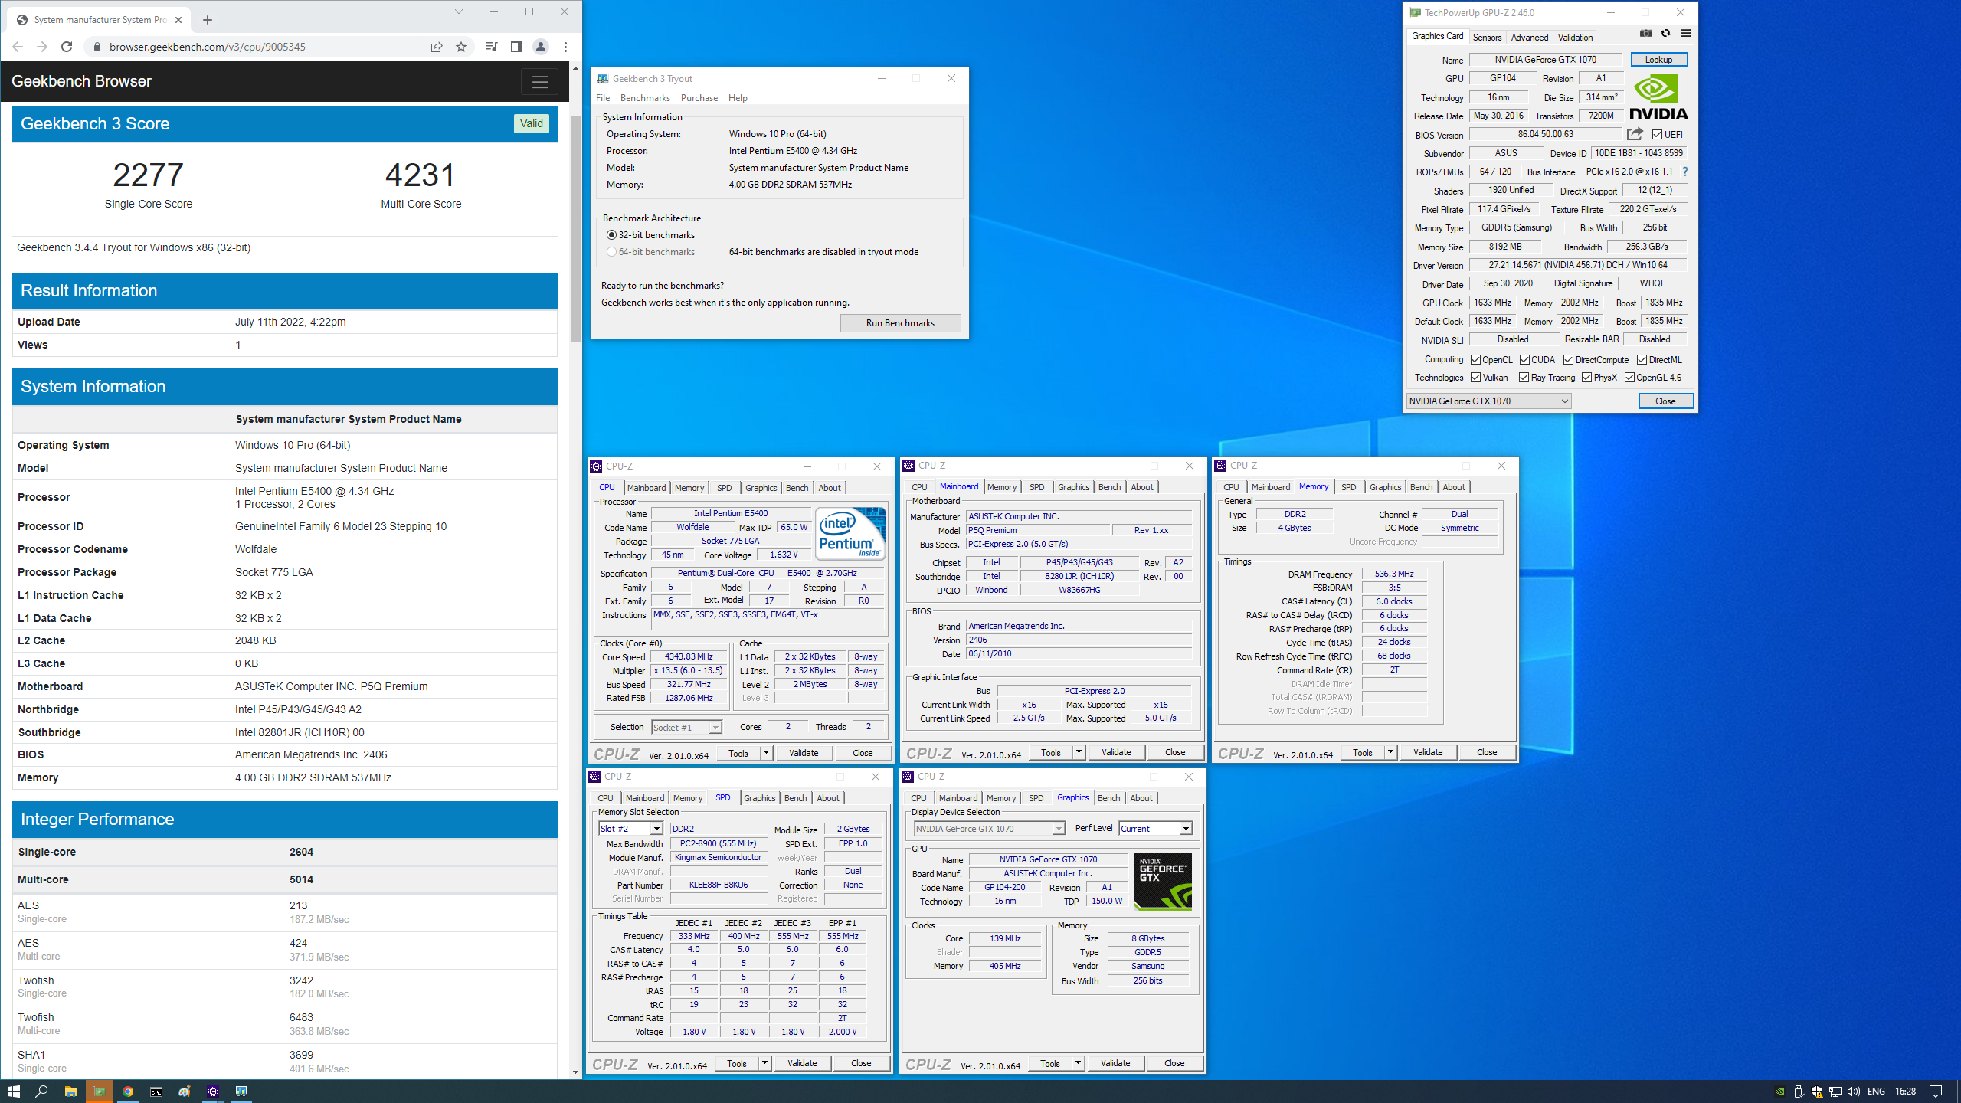Go back in Chrome

[18, 47]
